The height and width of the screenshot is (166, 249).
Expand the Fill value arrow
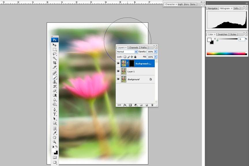point(156,57)
